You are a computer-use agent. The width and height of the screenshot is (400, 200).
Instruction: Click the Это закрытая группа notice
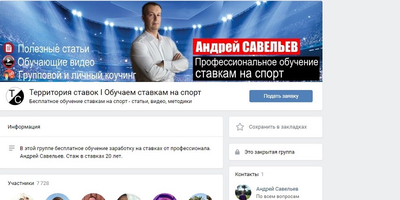[x=269, y=152]
